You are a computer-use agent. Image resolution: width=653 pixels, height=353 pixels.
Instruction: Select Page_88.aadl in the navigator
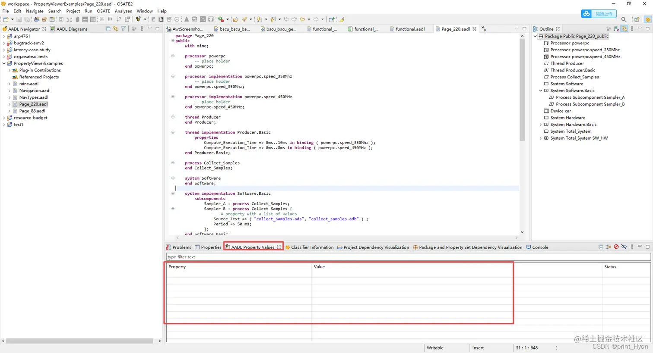tap(32, 111)
